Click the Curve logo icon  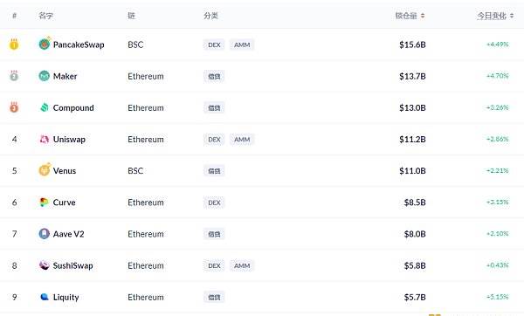pos(45,203)
